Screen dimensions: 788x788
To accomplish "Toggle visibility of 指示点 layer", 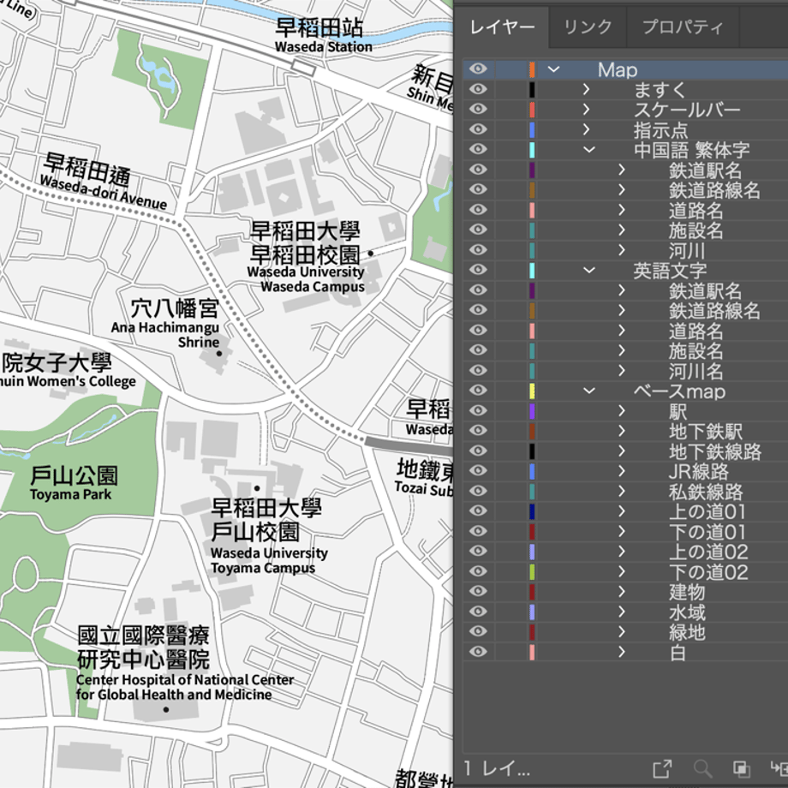I will (478, 129).
